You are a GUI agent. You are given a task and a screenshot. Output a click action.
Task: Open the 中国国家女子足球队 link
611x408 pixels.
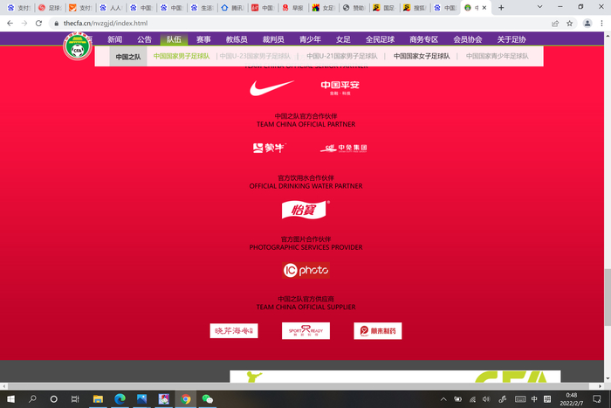click(422, 56)
